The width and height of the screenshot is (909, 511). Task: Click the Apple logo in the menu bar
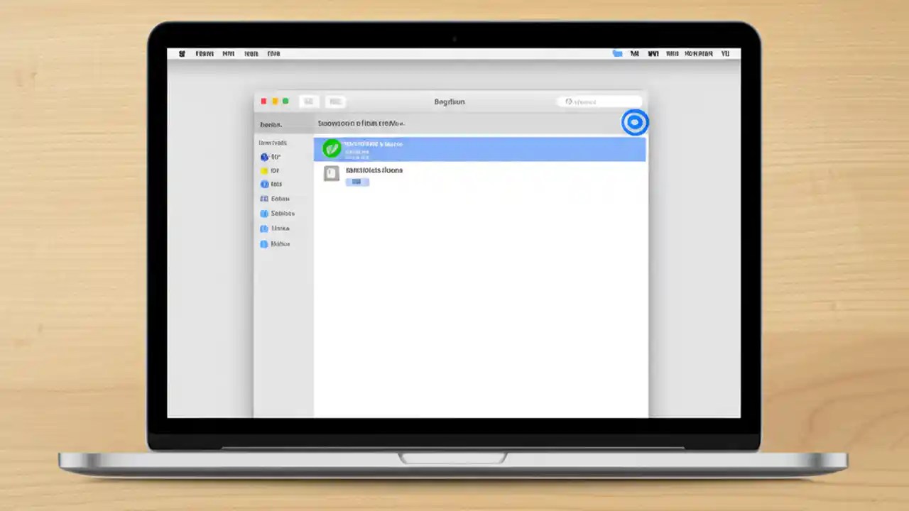(182, 53)
